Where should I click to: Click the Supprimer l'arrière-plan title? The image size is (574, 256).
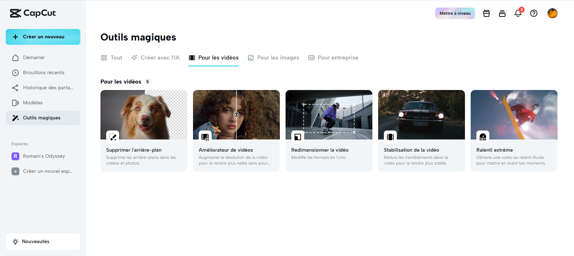point(134,150)
